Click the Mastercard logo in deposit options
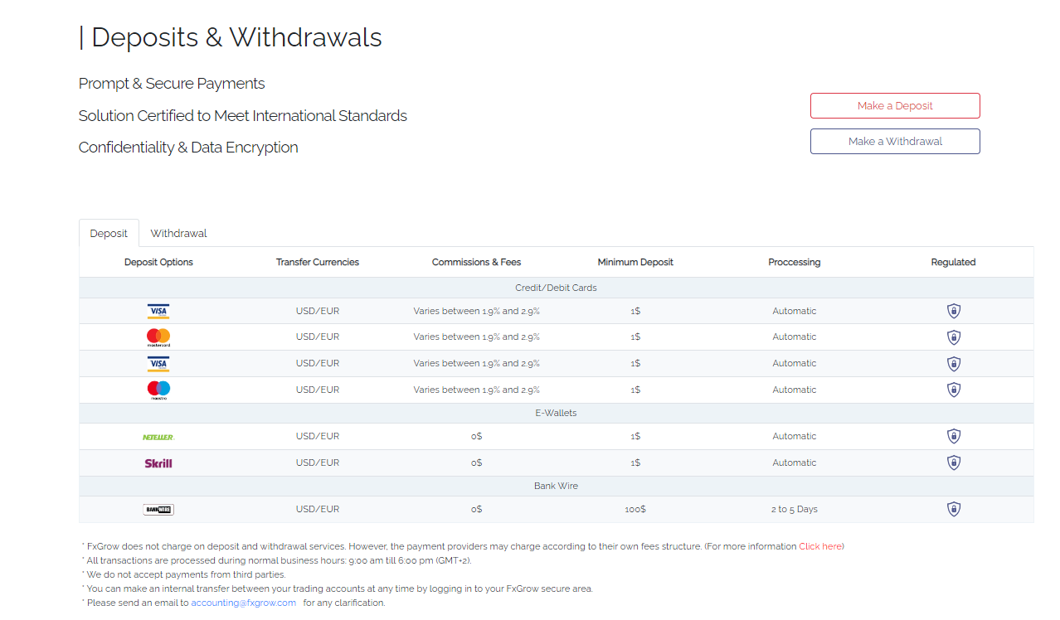This screenshot has width=1060, height=620. tap(158, 337)
